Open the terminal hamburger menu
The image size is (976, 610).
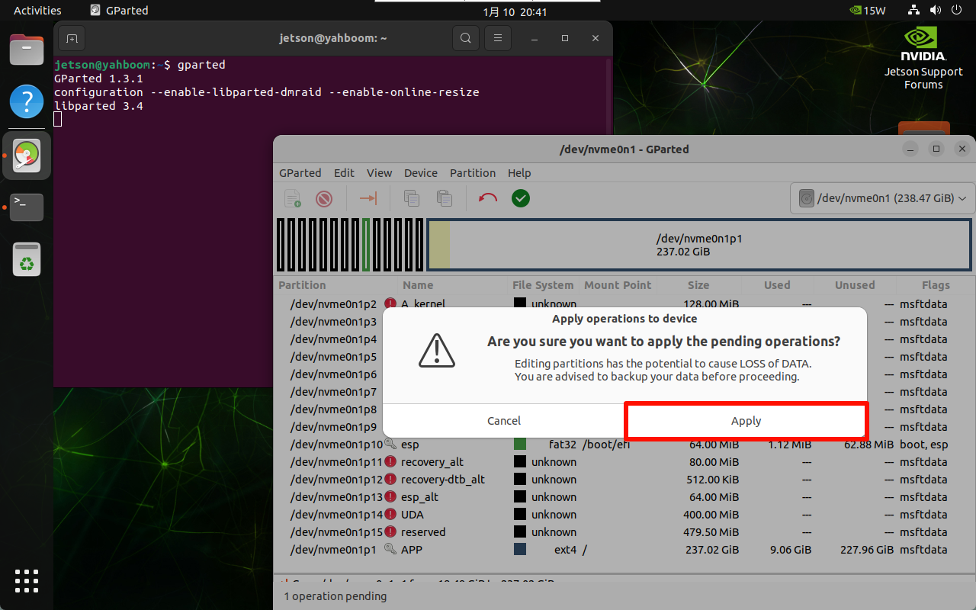[x=498, y=38]
